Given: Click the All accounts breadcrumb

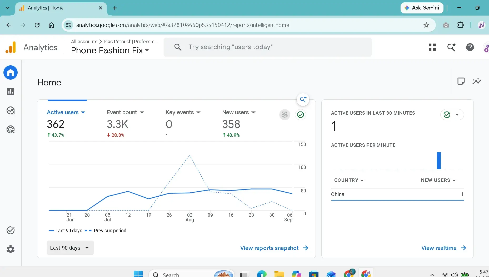Looking at the screenshot, I should click(84, 42).
